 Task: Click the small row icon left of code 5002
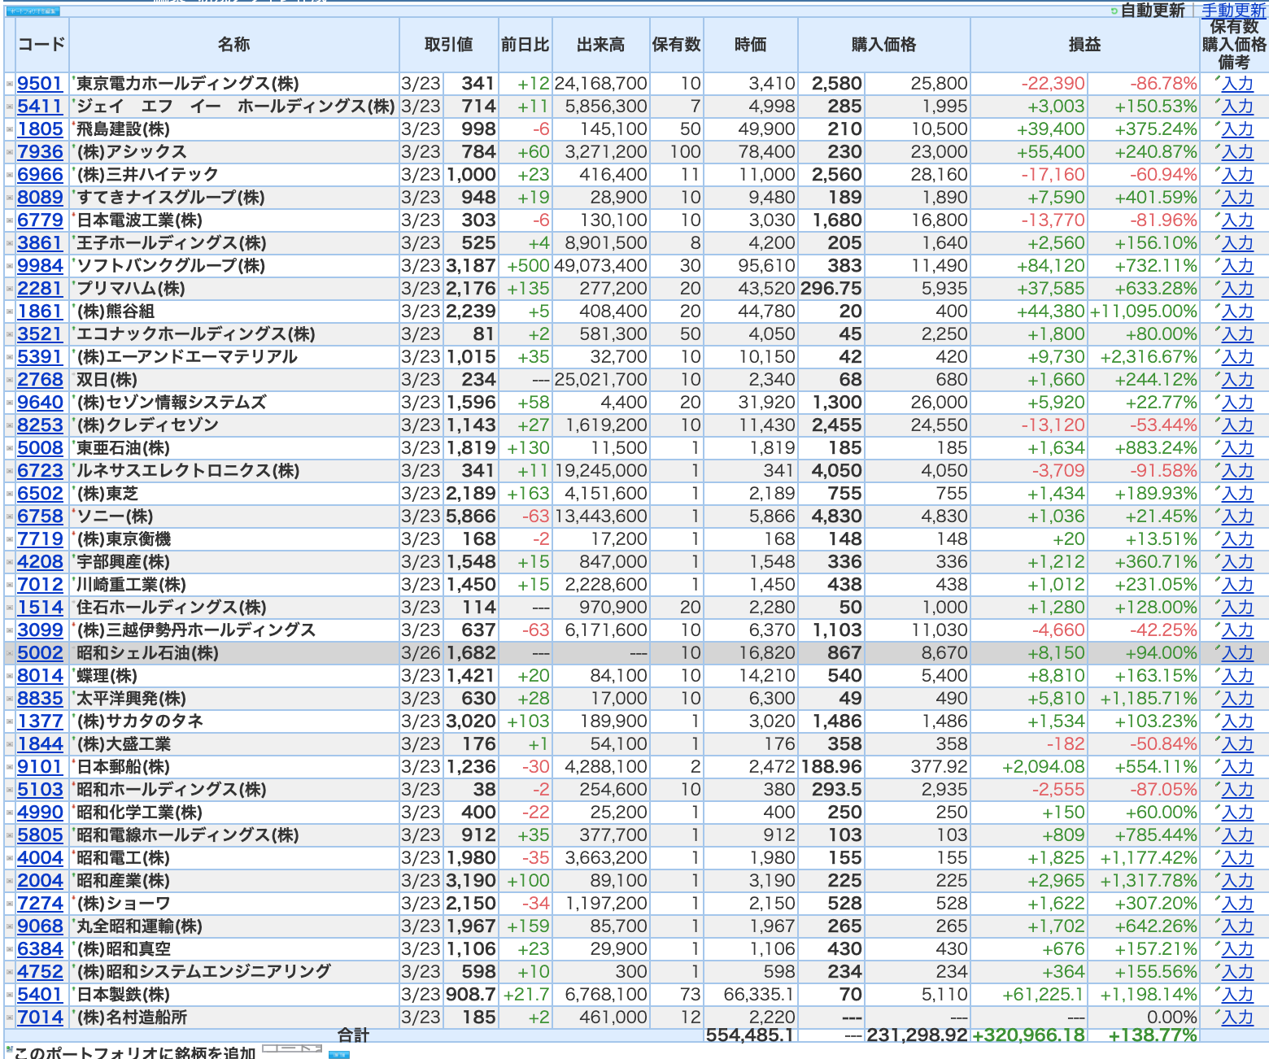click(10, 653)
